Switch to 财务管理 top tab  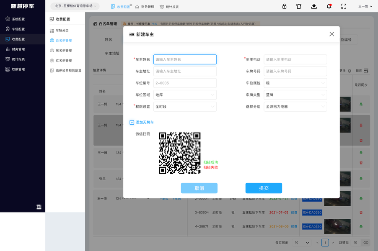coord(145,7)
